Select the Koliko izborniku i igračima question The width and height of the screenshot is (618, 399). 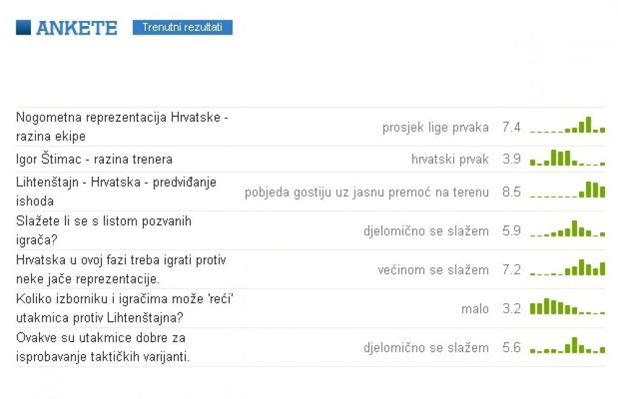[x=125, y=308]
